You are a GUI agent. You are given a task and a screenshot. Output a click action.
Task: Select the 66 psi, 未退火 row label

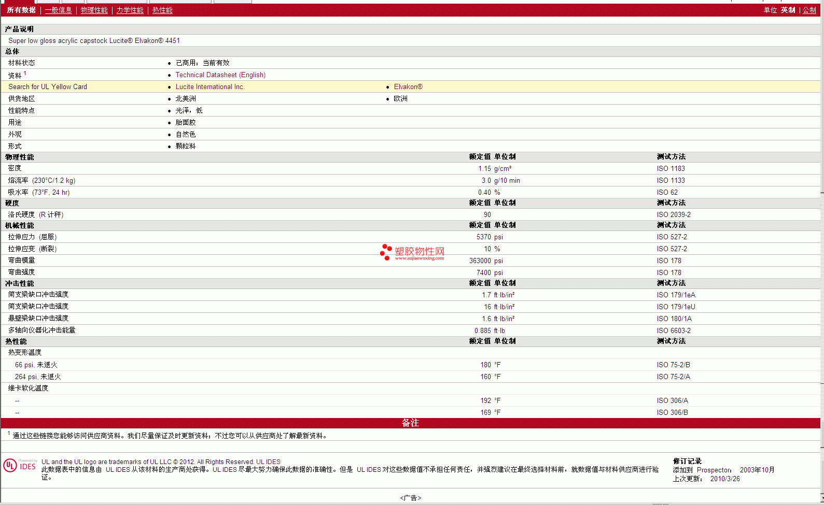click(36, 365)
